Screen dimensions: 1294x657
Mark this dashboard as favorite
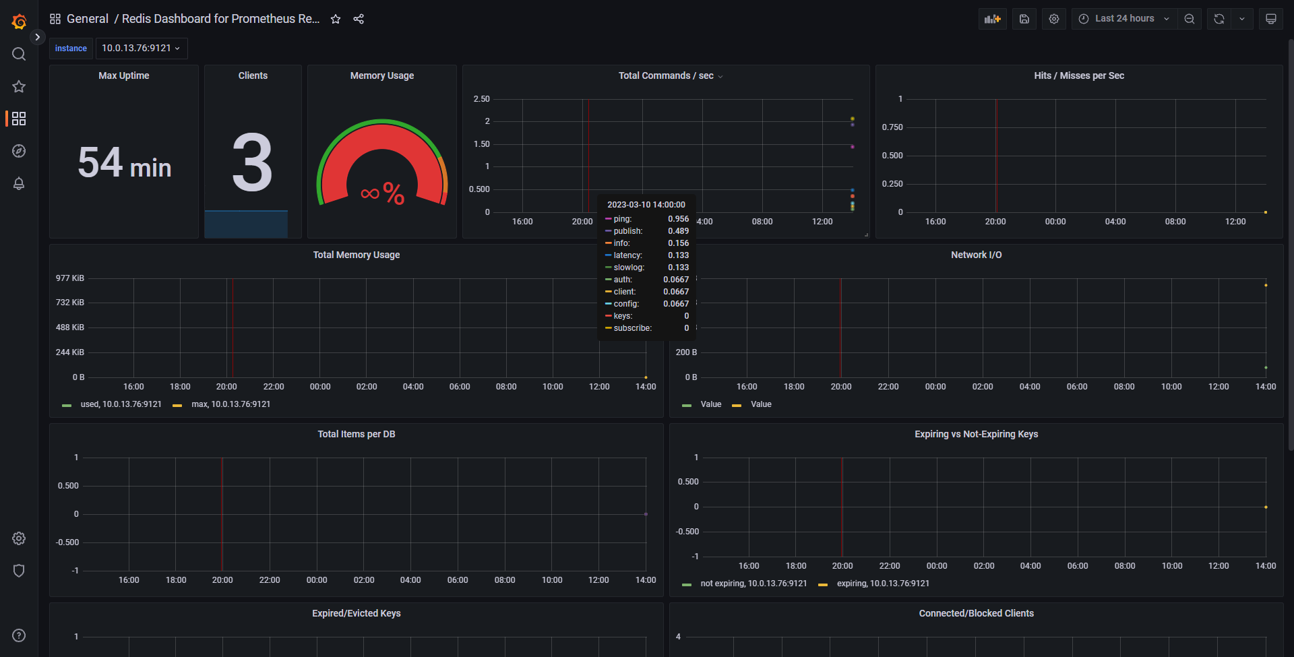(x=336, y=19)
